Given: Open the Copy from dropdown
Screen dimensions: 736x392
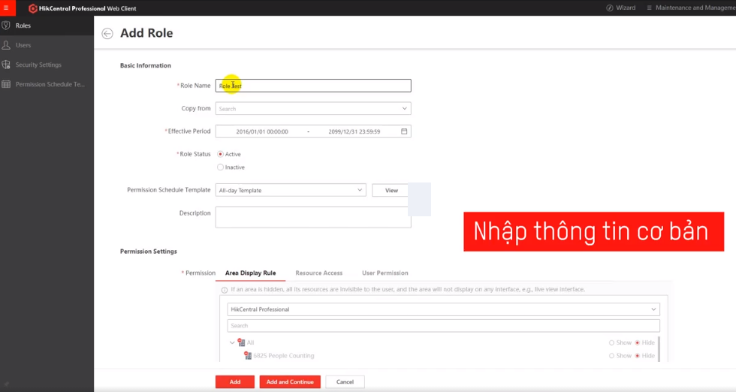Looking at the screenshot, I should click(313, 108).
